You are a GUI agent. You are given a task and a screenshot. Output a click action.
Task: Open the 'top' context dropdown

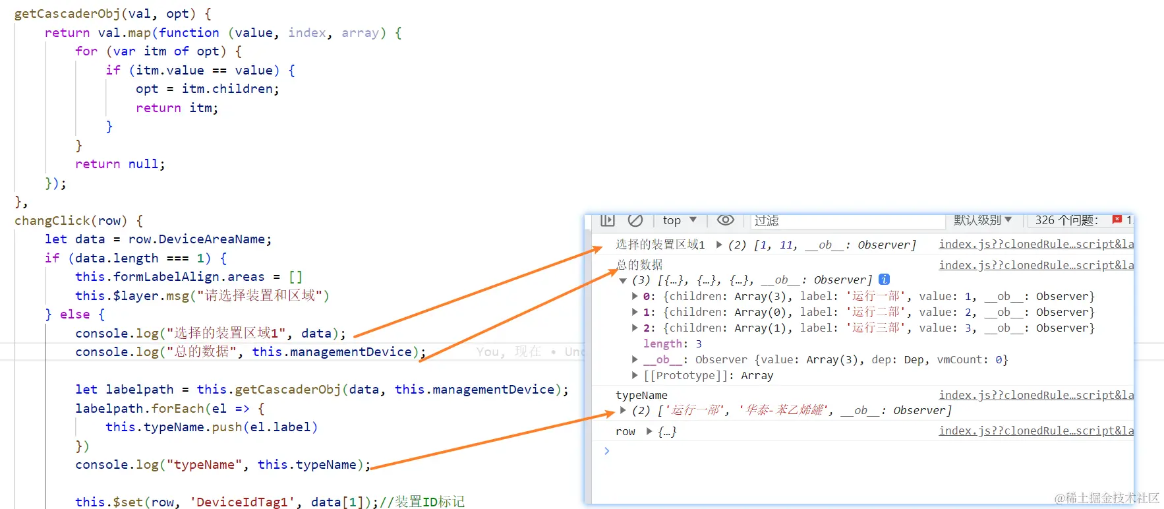click(680, 220)
